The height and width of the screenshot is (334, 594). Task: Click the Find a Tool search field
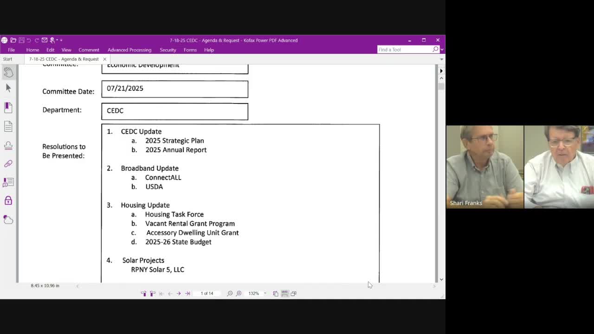point(404,50)
